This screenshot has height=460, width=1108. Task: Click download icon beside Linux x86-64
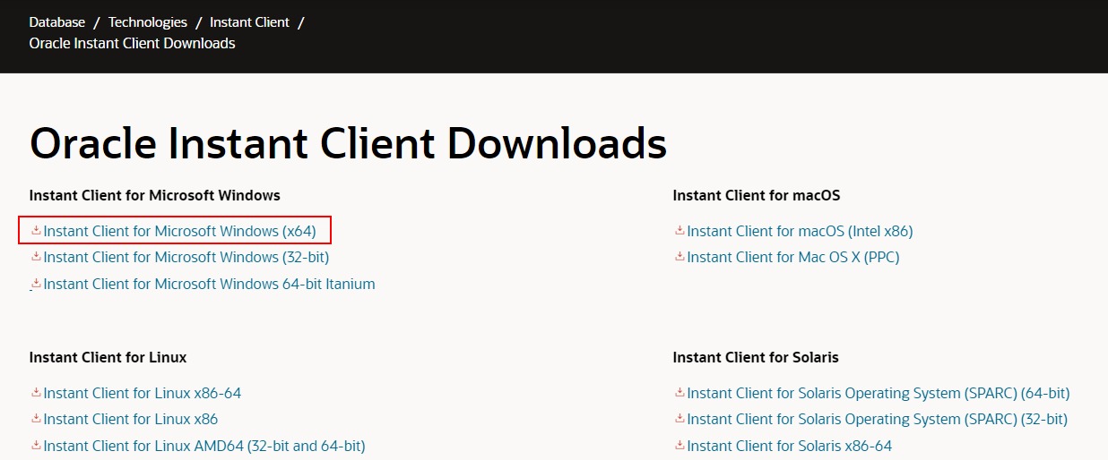point(36,393)
